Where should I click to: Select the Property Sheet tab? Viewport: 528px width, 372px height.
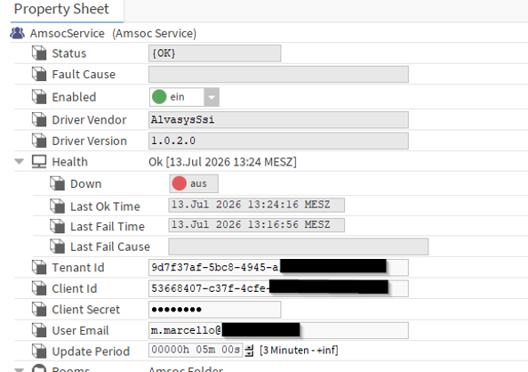[61, 9]
